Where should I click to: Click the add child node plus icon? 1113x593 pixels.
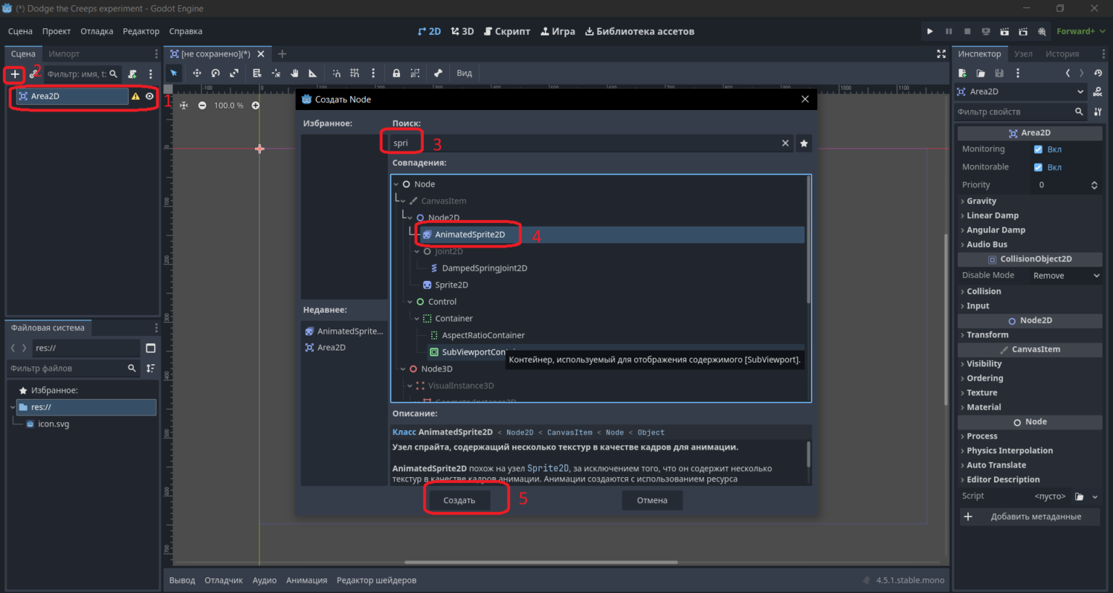coord(14,74)
